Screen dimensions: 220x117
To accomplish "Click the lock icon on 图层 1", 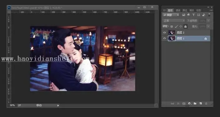I will (206, 38).
